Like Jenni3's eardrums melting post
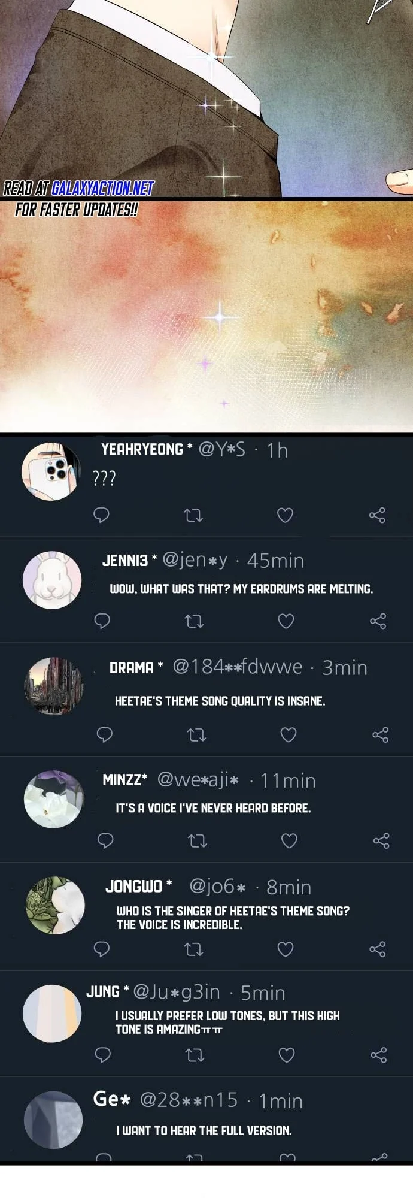The height and width of the screenshot is (1198, 413). [x=286, y=621]
